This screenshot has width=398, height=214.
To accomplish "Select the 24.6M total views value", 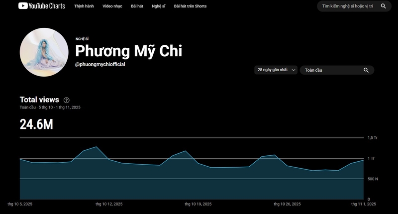I will coord(36,124).
